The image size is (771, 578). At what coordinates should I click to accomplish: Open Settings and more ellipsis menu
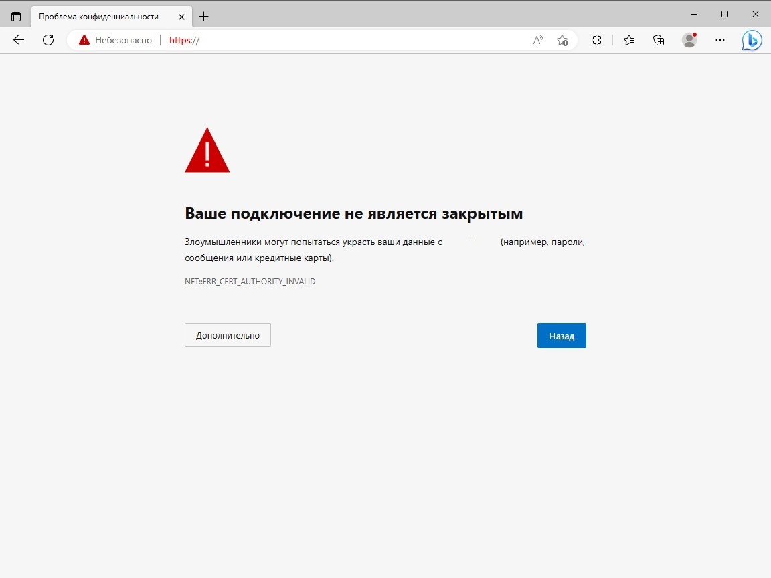point(720,40)
